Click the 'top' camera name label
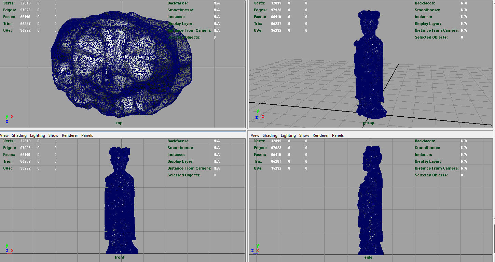This screenshot has width=495, height=262. click(x=119, y=123)
